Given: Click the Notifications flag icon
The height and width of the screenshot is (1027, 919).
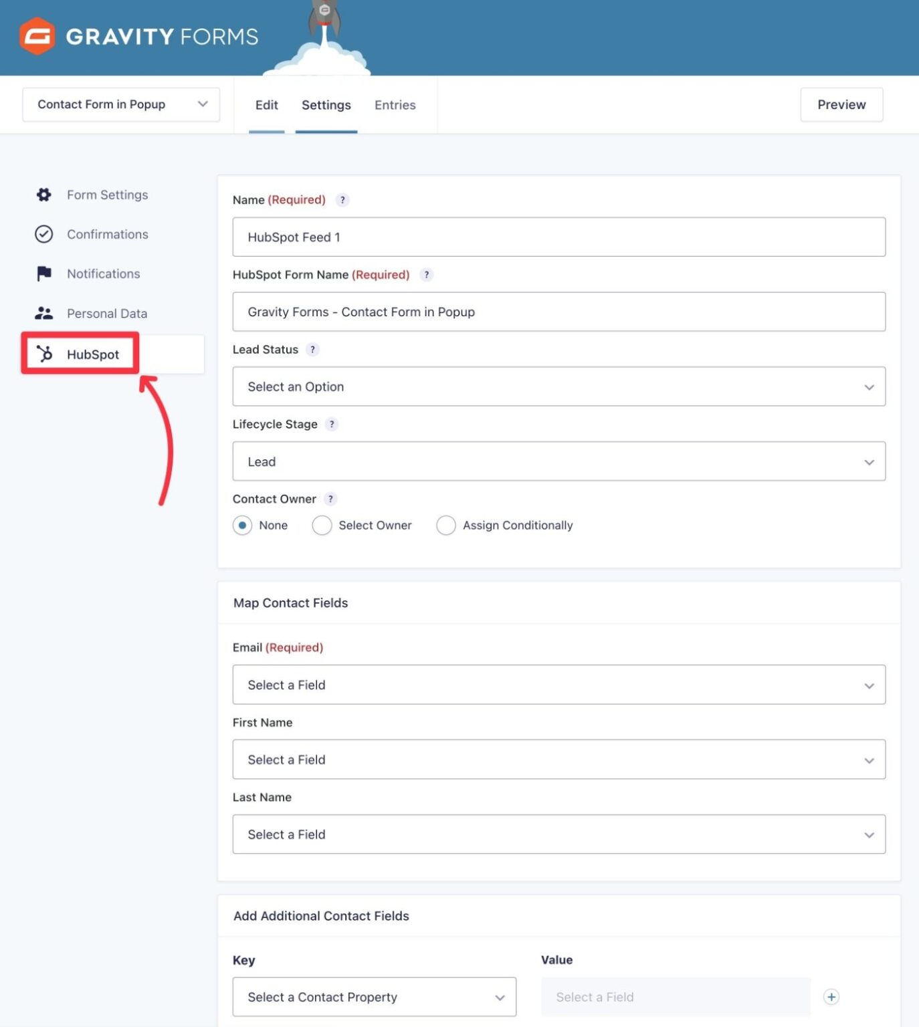Looking at the screenshot, I should tap(43, 273).
